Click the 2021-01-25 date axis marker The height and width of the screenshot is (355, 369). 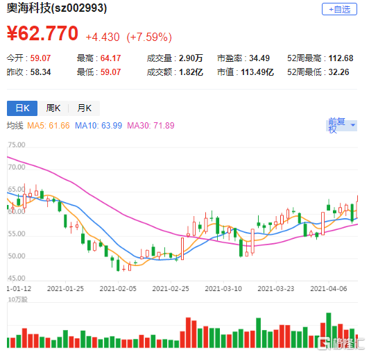click(x=65, y=288)
